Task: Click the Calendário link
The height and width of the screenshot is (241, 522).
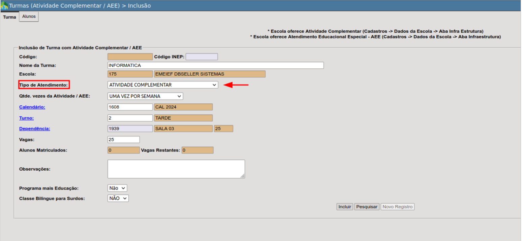Action: pyautogui.click(x=32, y=107)
